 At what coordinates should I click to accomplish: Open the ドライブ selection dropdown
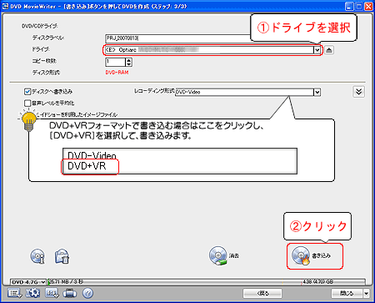(x=317, y=50)
